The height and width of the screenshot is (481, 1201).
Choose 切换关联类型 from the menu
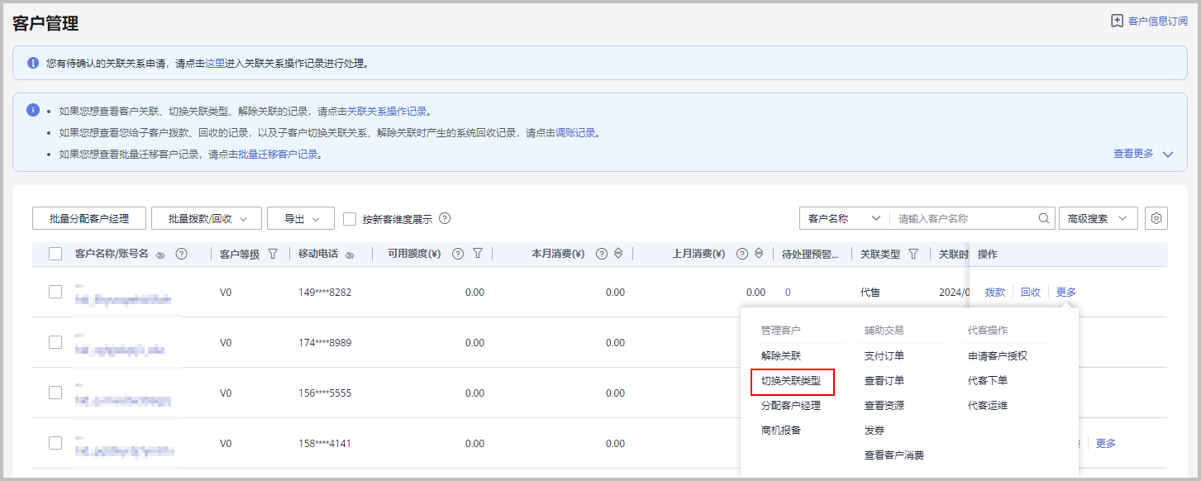[x=791, y=381]
